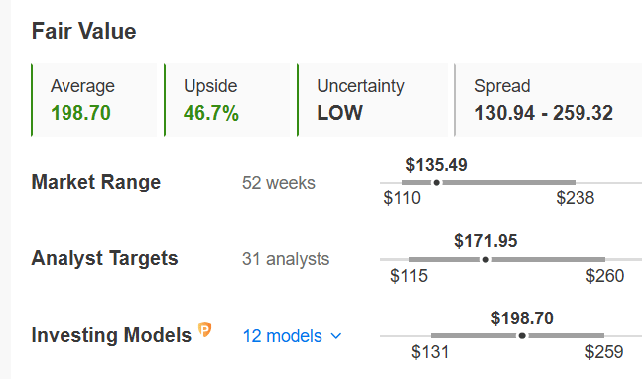Click the 31 analysts text
This screenshot has height=379, width=642.
click(x=286, y=259)
